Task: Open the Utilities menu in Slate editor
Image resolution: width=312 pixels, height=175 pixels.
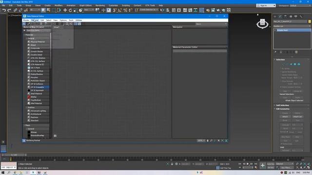Action: (x=78, y=20)
